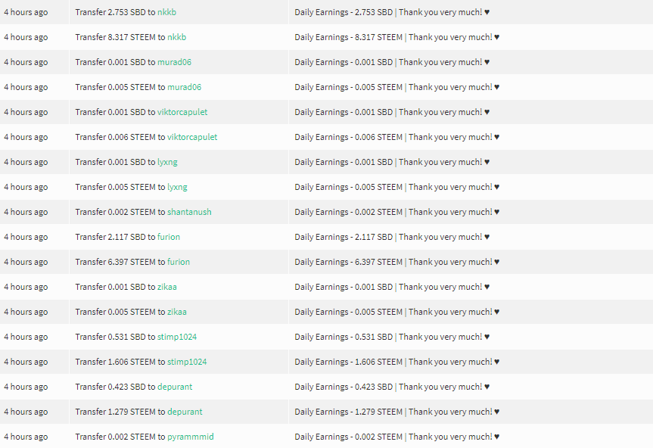The image size is (653, 448).
Task: Select memo 'Daily Earnings - 0.423 SBD'
Action: coord(344,387)
